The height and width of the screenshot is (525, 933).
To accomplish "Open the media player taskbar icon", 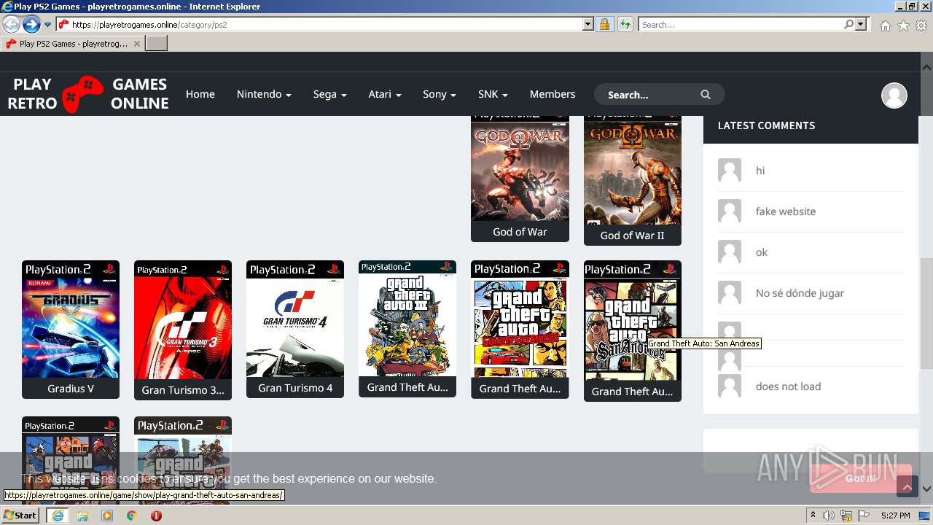I will tap(107, 516).
